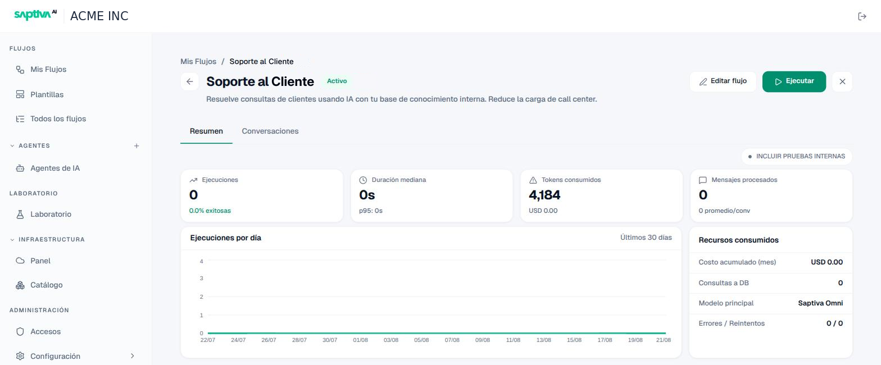Click the logout icon at top right

tap(862, 16)
